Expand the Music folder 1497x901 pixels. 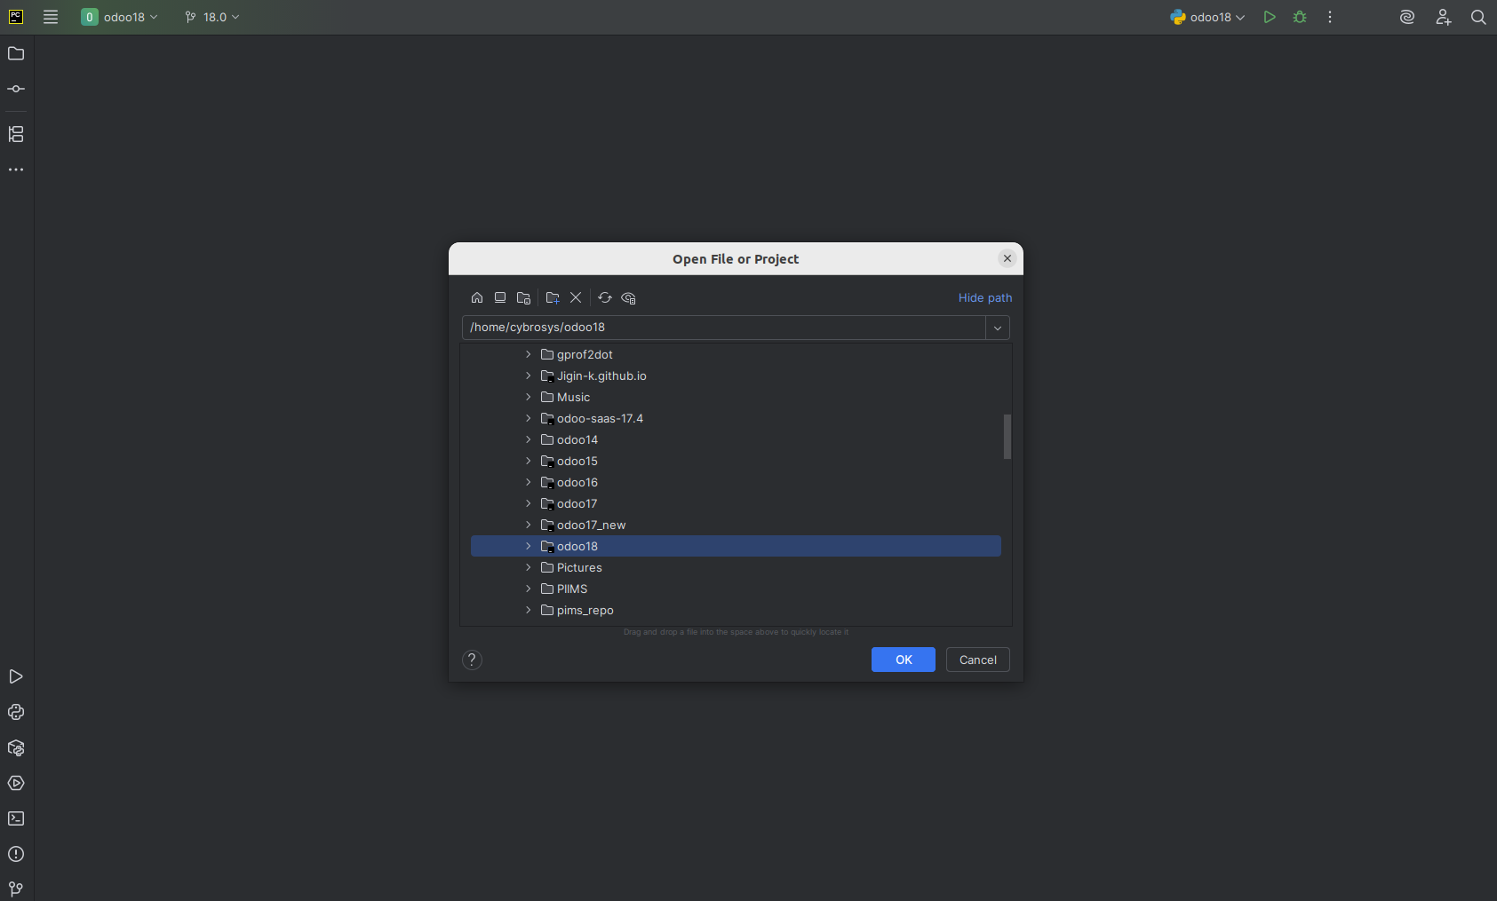click(529, 397)
